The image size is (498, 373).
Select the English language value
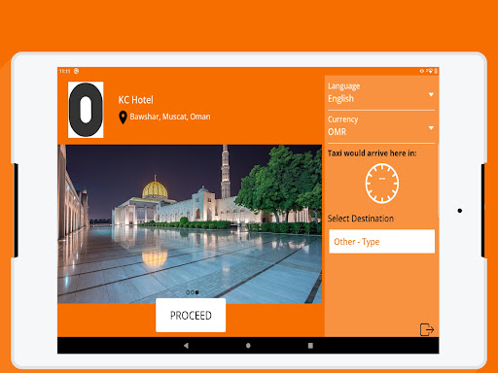click(x=340, y=99)
